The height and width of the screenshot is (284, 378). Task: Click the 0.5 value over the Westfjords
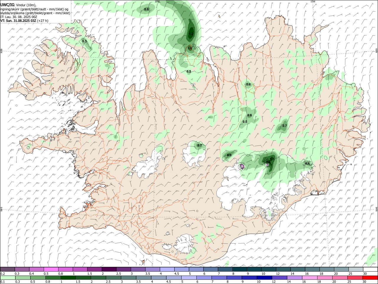click(84, 41)
